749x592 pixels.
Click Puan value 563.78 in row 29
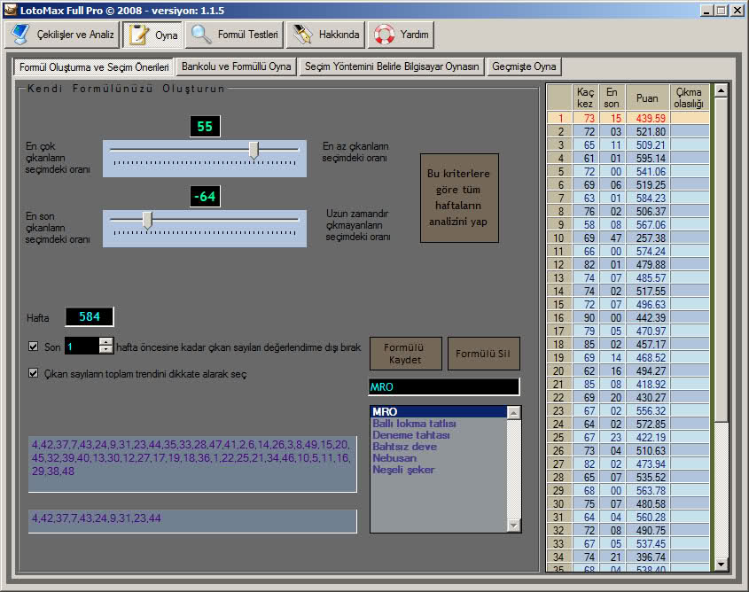[647, 490]
